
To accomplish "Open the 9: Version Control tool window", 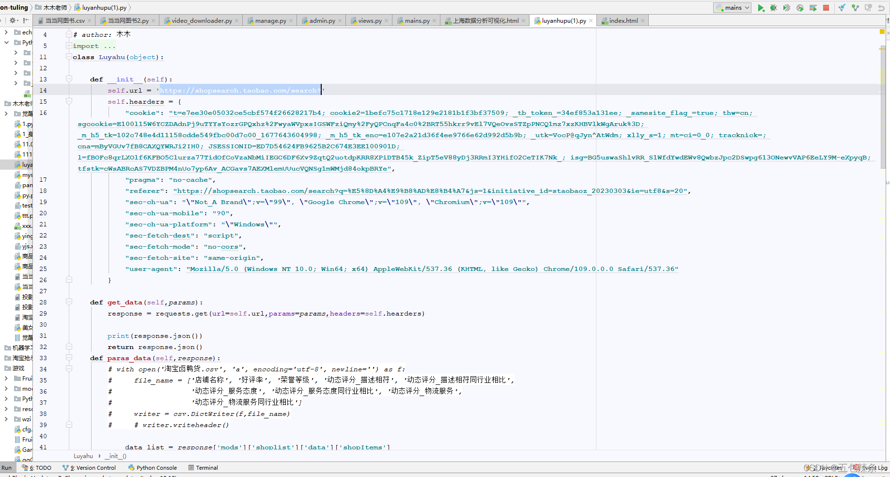I will [90, 468].
